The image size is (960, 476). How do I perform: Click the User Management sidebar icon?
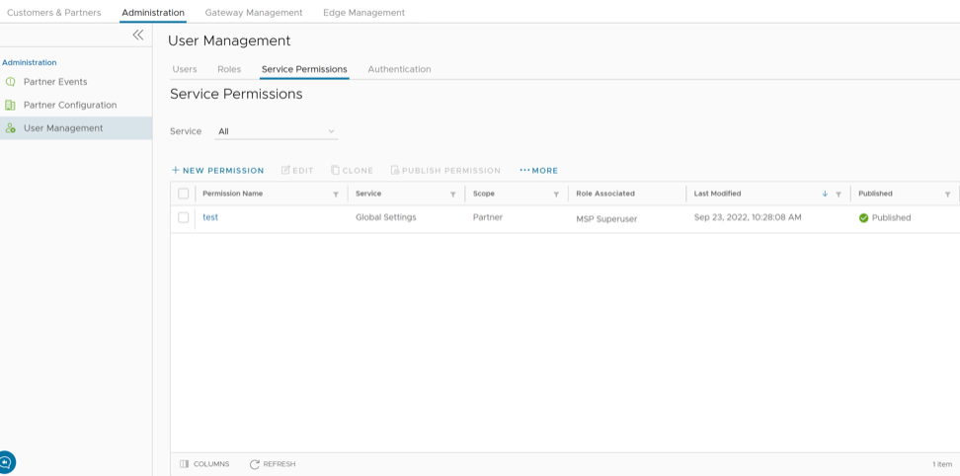click(x=11, y=128)
